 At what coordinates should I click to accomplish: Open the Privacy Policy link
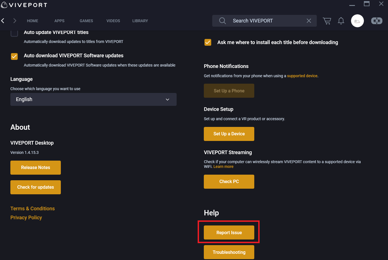[x=26, y=218]
